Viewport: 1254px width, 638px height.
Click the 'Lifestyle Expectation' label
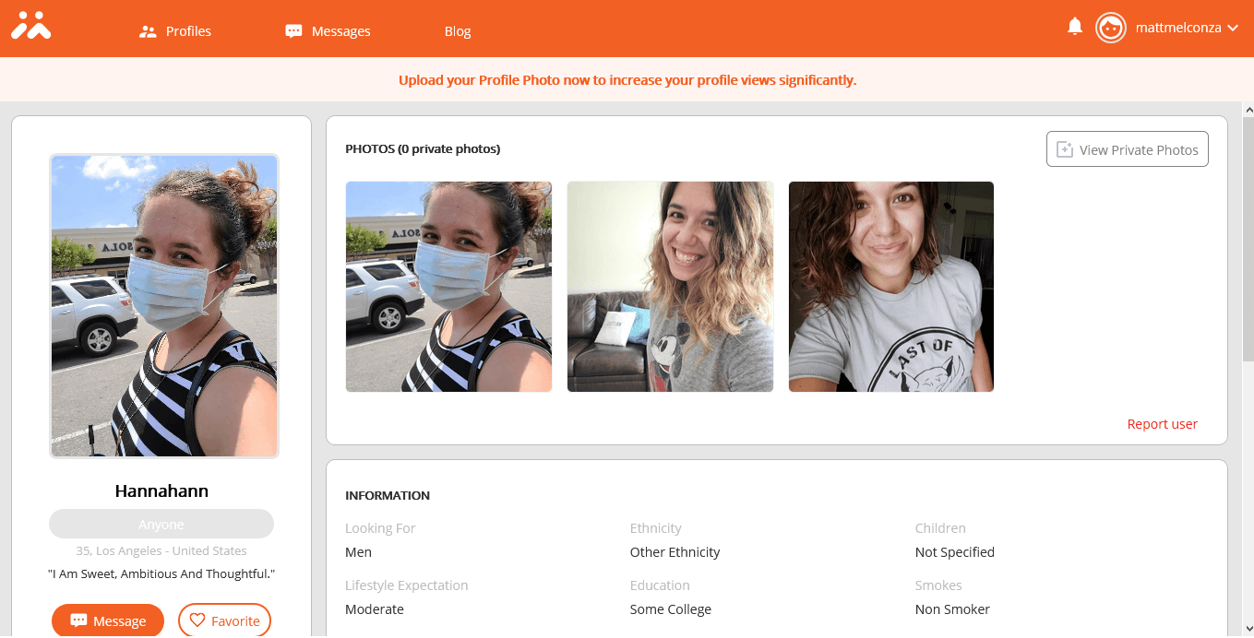click(x=407, y=585)
